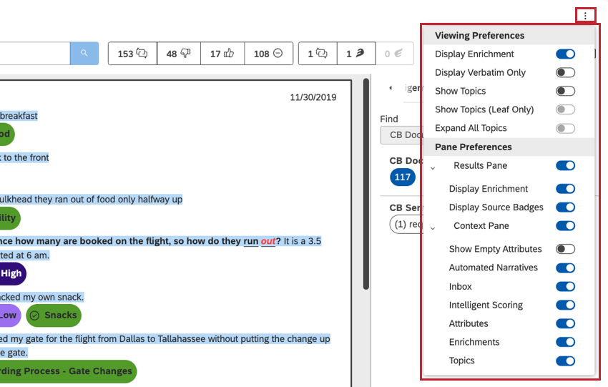The height and width of the screenshot is (387, 608).
Task: Click the left arrow in context pane
Action: pyautogui.click(x=391, y=88)
